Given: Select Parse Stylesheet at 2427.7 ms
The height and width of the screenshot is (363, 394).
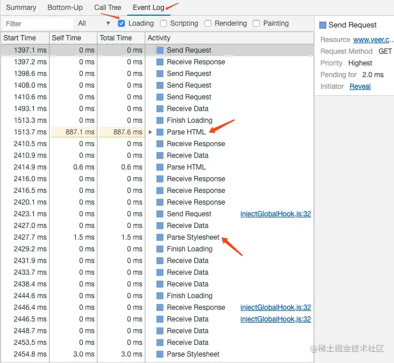Looking at the screenshot, I should [x=157, y=237].
